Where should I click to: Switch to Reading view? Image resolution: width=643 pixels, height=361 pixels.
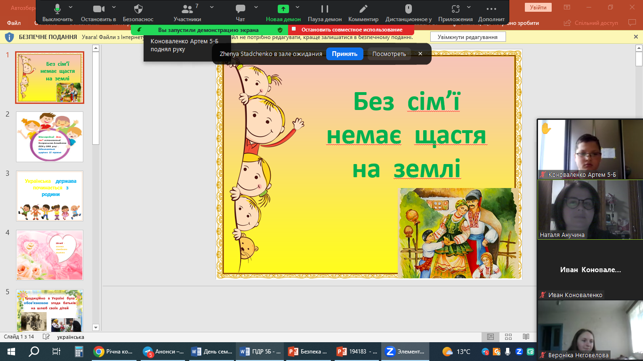(x=526, y=337)
